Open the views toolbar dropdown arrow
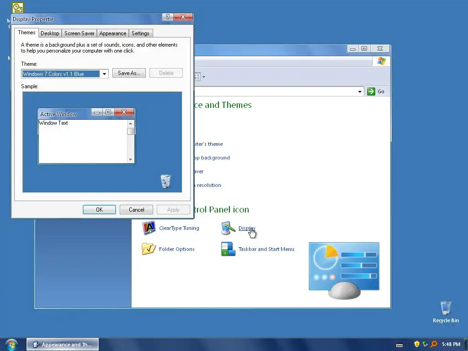 pyautogui.click(x=203, y=77)
